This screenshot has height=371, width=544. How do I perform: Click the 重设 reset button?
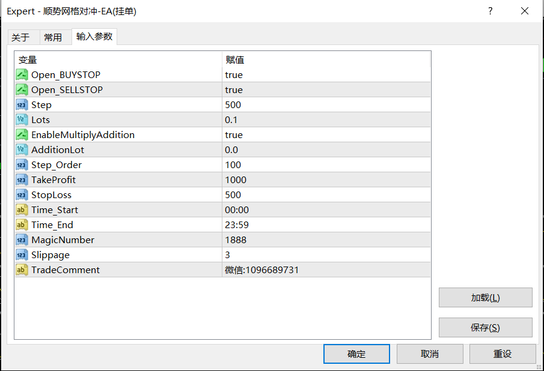503,354
